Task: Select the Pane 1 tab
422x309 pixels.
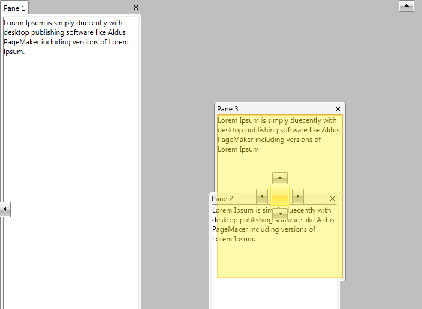Action: (14, 8)
